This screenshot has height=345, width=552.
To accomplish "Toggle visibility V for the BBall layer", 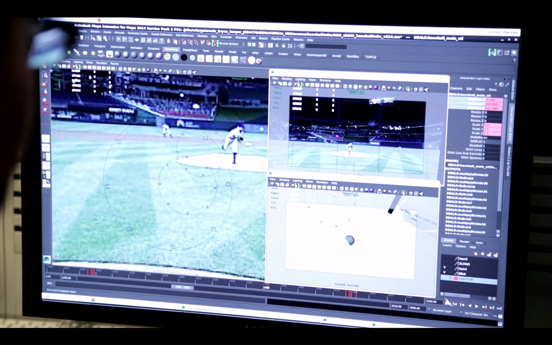I will pos(444,273).
